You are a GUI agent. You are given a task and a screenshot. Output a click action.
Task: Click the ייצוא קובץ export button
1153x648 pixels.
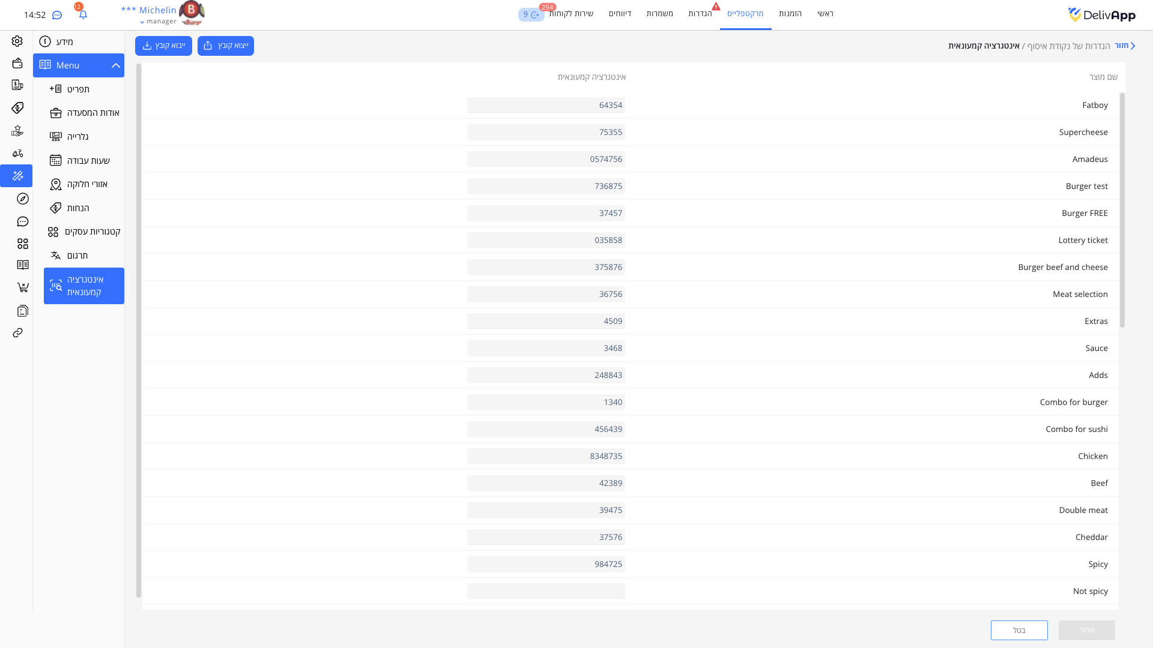pos(225,46)
